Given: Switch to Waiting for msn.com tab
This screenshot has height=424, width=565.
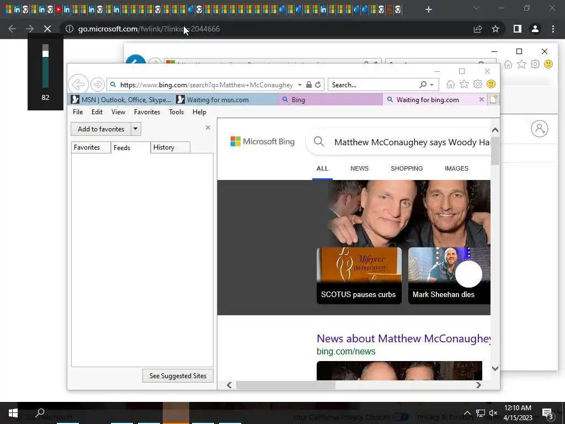Looking at the screenshot, I should click(x=226, y=99).
